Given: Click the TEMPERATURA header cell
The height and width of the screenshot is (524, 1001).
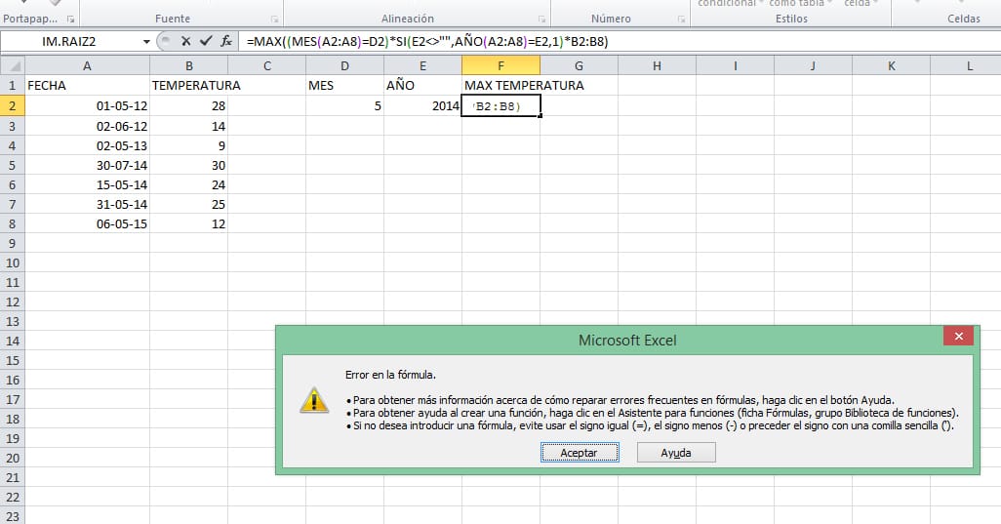Looking at the screenshot, I should pyautogui.click(x=189, y=86).
